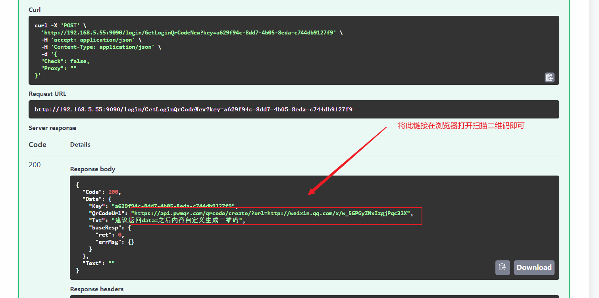This screenshot has width=599, height=298.
Task: Click the 'Request URL' heading
Action: coord(47,94)
